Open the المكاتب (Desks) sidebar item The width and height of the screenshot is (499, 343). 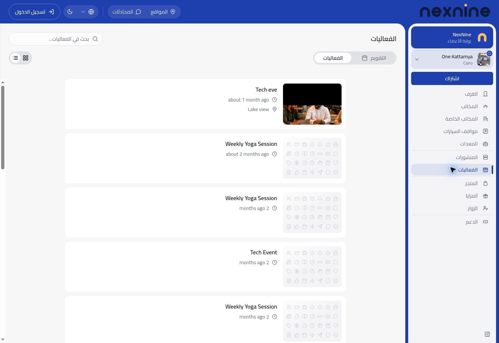[x=452, y=106]
